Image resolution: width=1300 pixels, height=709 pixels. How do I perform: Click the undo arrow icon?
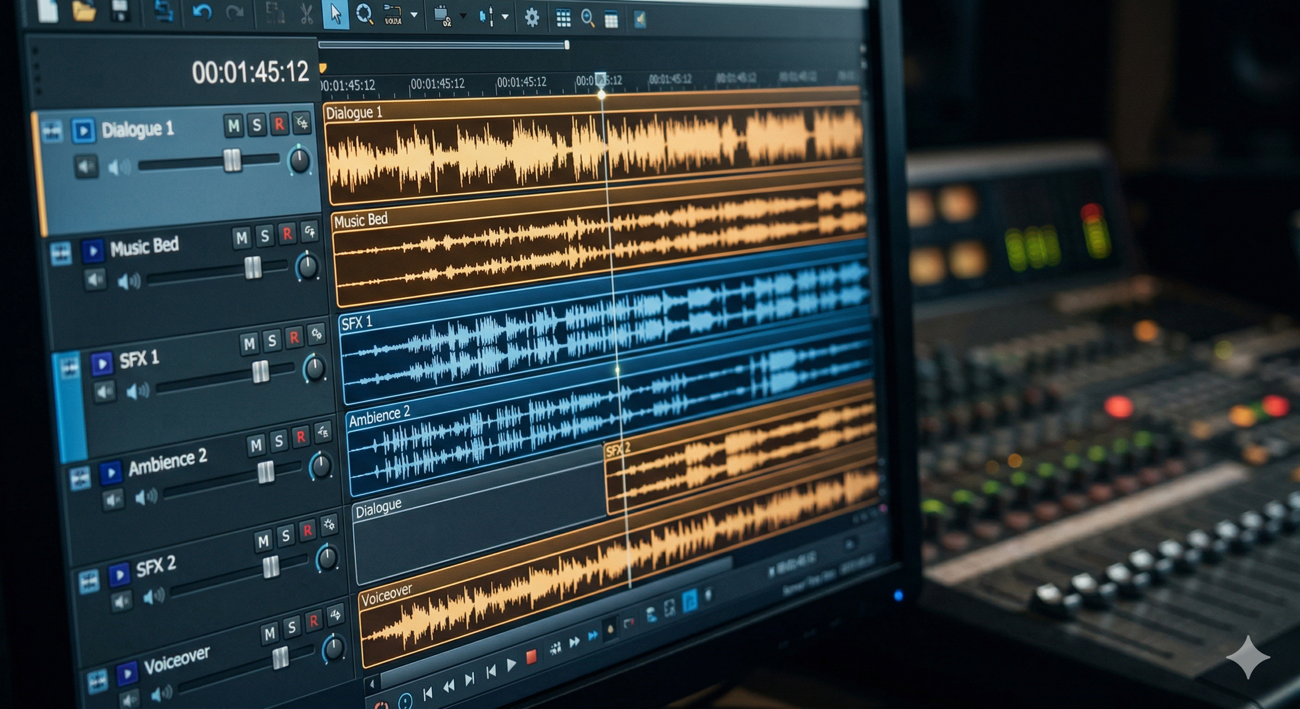click(x=202, y=12)
